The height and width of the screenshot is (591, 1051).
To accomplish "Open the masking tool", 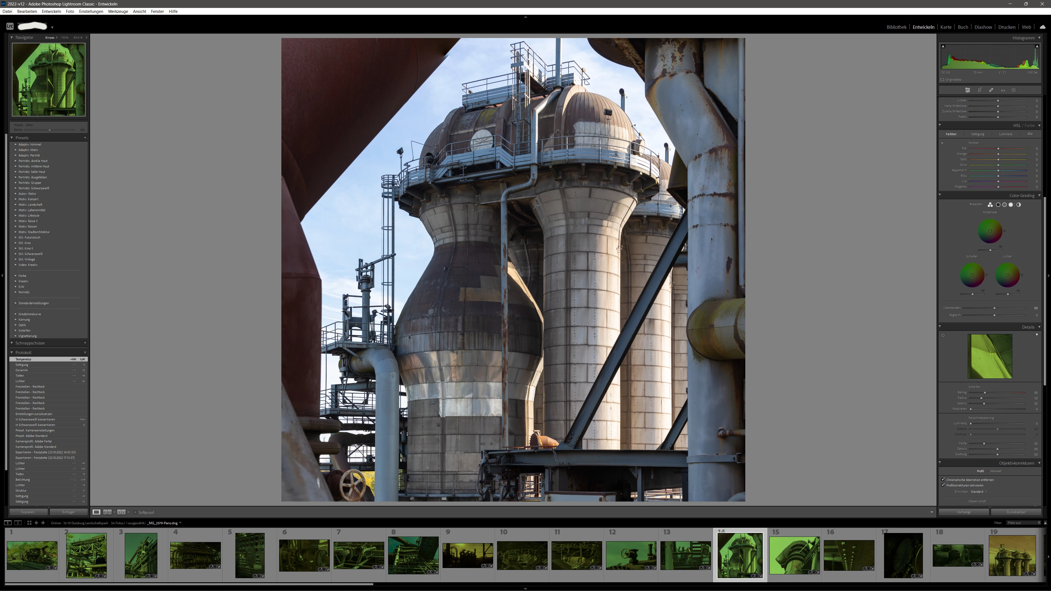I will click(1014, 90).
